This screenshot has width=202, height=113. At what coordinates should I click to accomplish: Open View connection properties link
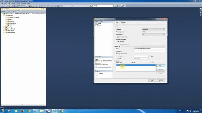coord(104,67)
